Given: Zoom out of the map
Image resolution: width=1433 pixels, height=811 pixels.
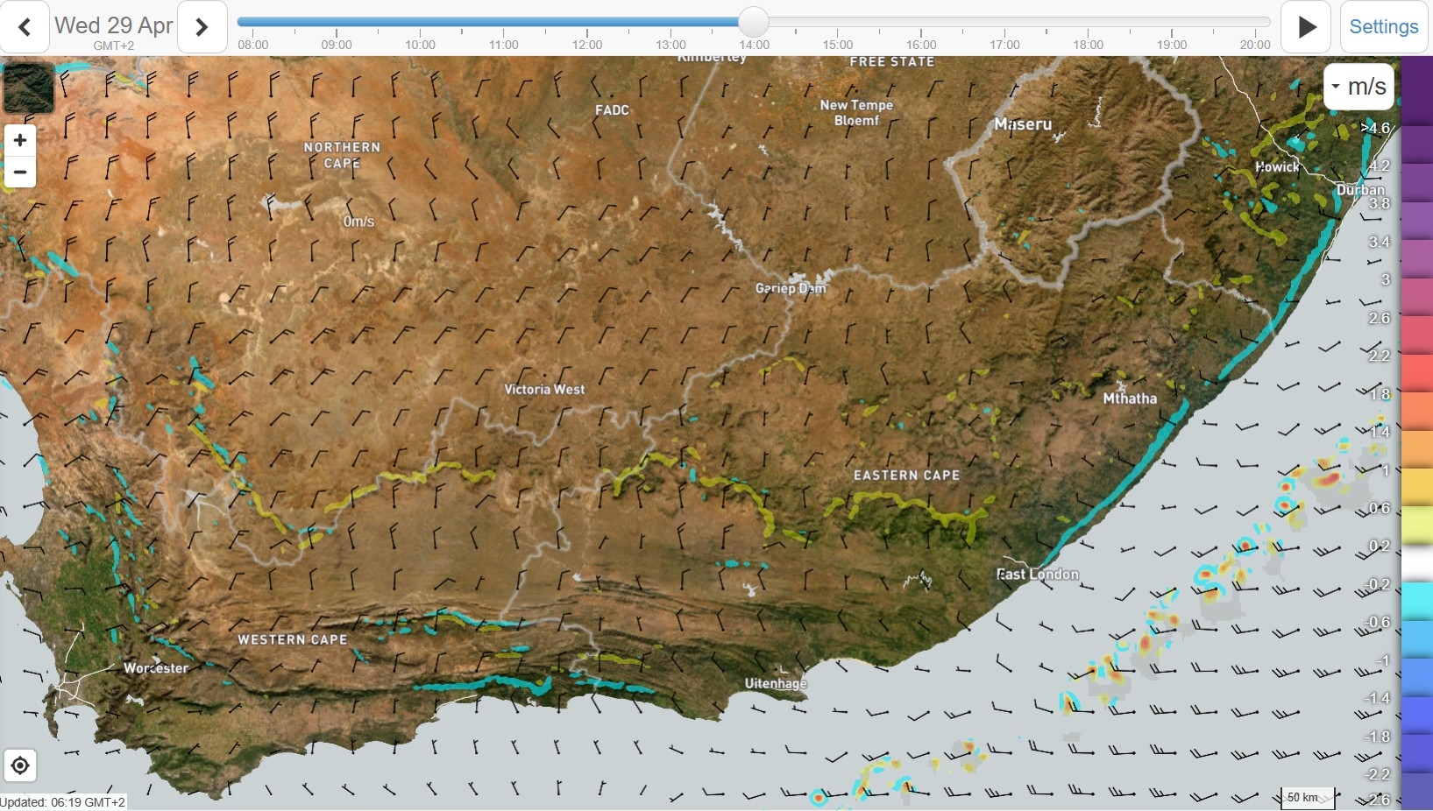Looking at the screenshot, I should 20,172.
